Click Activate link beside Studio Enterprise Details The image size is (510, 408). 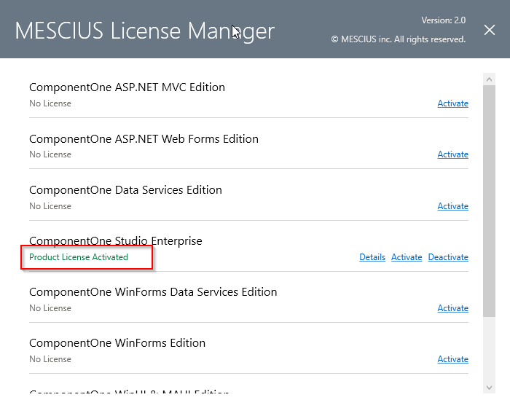407,257
